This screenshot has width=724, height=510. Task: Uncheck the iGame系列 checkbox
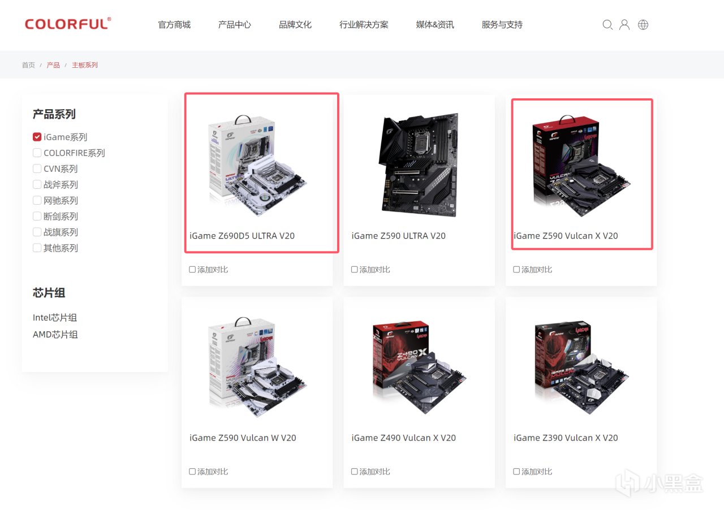pyautogui.click(x=37, y=137)
